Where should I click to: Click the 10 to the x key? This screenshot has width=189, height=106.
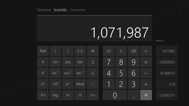pyautogui.click(x=55, y=84)
